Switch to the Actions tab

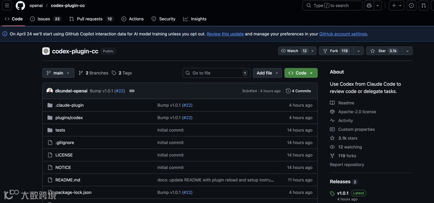coord(133,19)
